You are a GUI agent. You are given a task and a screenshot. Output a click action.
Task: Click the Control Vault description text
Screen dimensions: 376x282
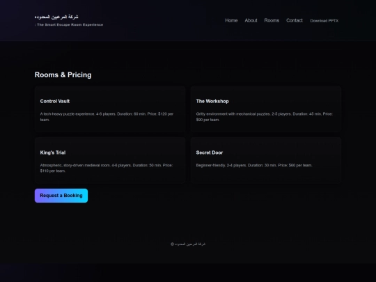point(107,117)
